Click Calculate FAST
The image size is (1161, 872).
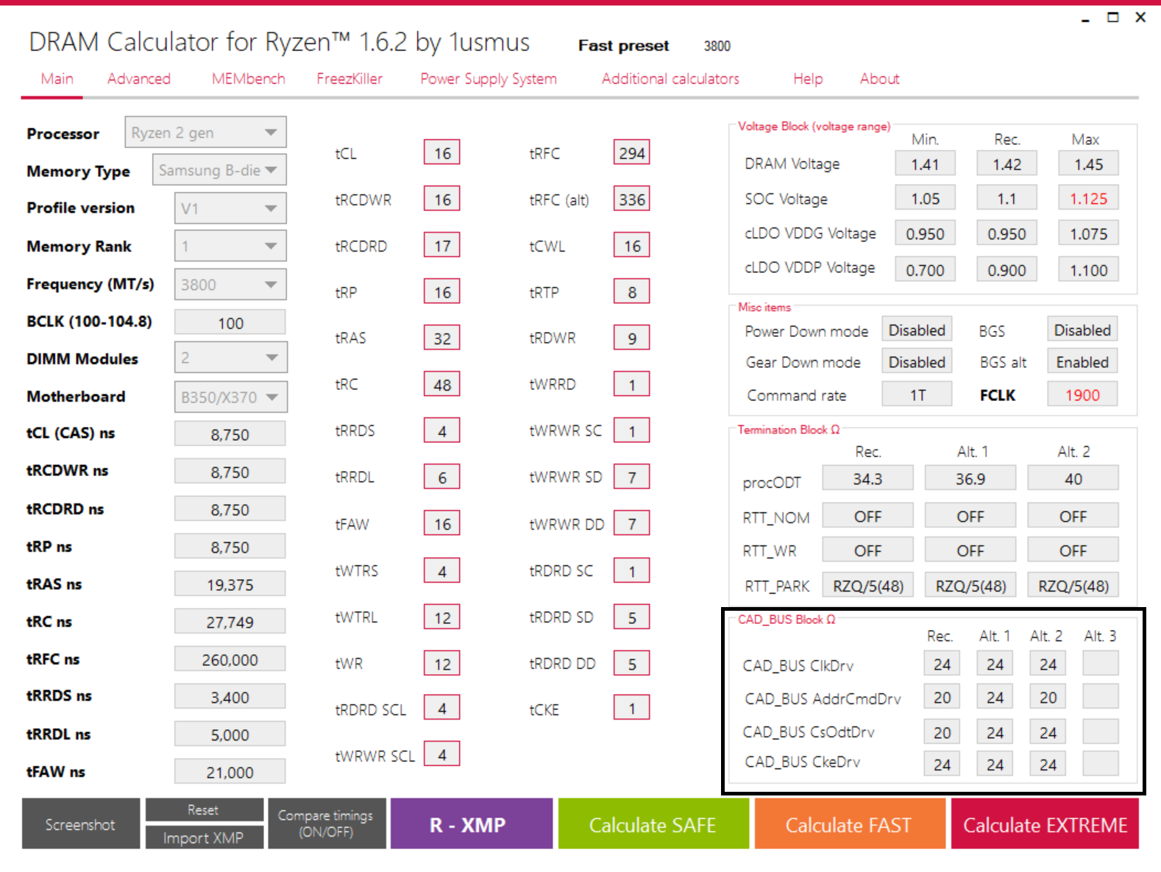click(850, 824)
